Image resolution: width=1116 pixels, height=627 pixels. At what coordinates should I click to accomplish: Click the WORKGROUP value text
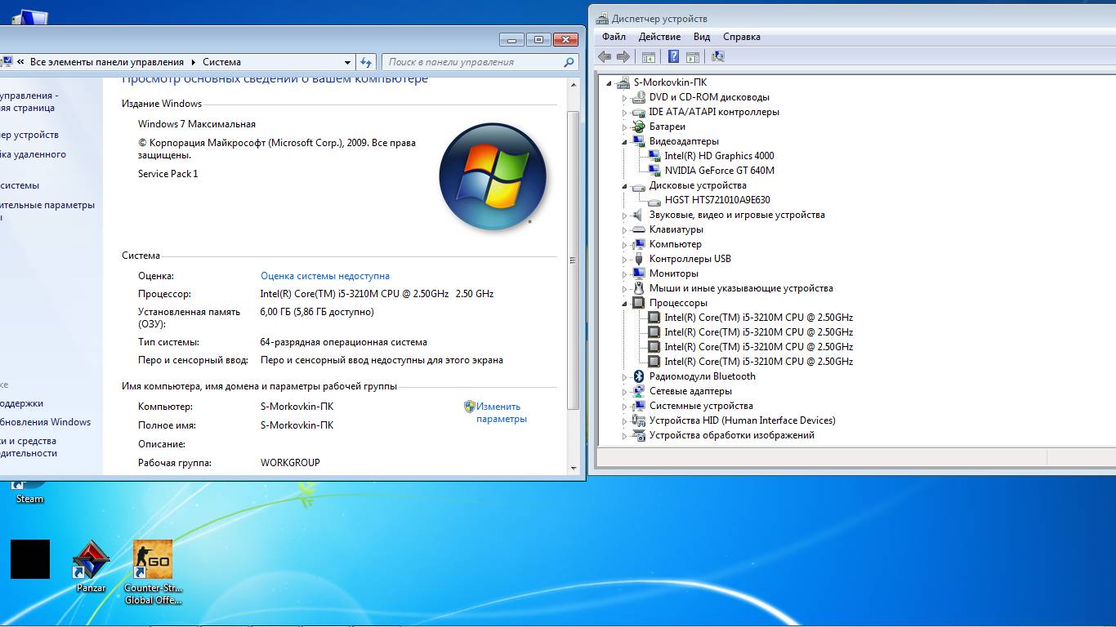(290, 463)
